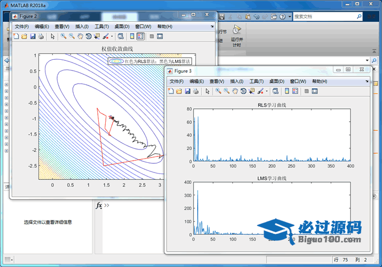Toggle Insert Legend in Figure 3 toolbar
This screenshot has height=267, width=382.
click(x=295, y=91)
